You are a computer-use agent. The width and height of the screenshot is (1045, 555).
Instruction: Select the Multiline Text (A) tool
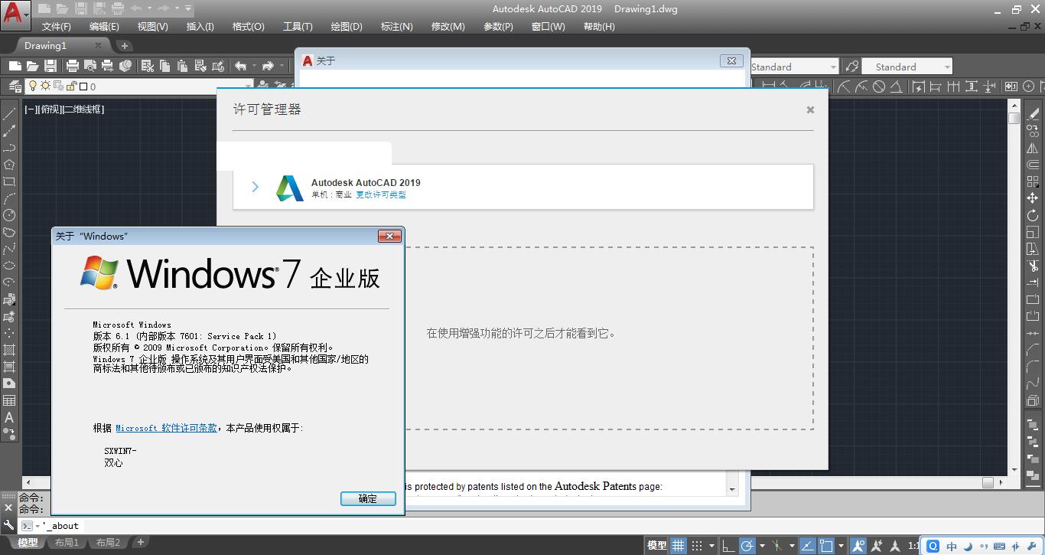pos(9,417)
